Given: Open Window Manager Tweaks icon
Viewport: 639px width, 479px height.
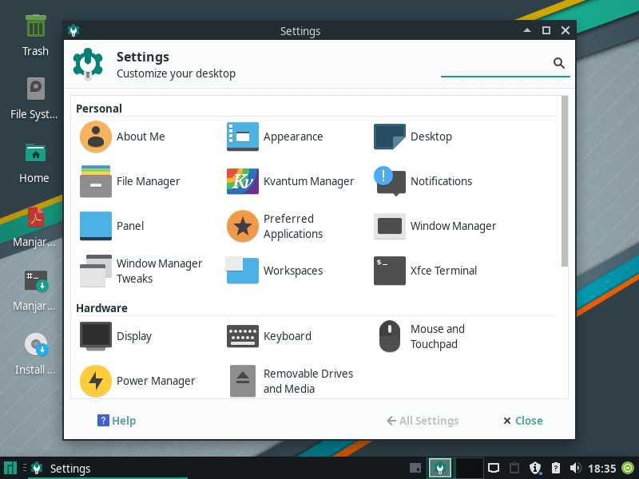Looking at the screenshot, I should [x=96, y=271].
